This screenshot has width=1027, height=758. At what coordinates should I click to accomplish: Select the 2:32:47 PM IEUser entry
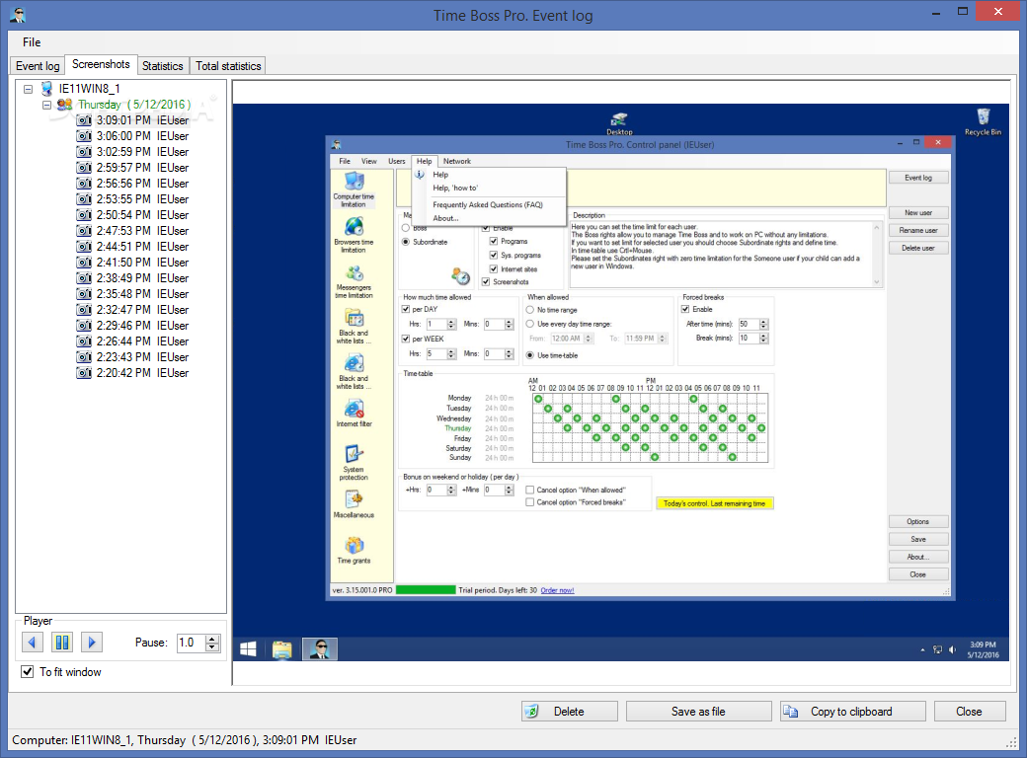tap(142, 310)
